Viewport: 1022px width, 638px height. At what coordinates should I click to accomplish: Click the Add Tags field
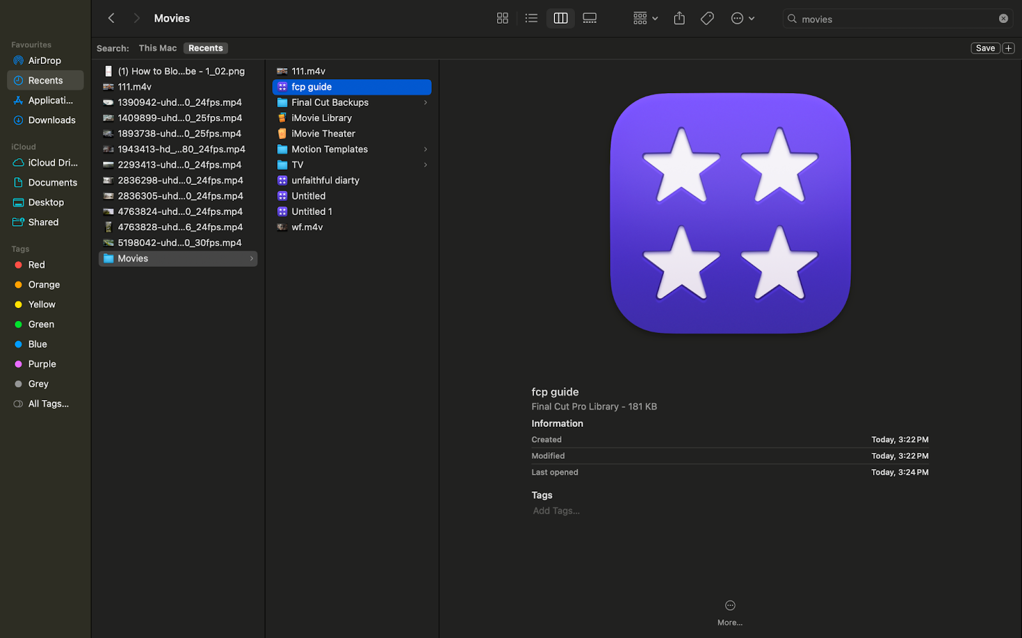[556, 510]
